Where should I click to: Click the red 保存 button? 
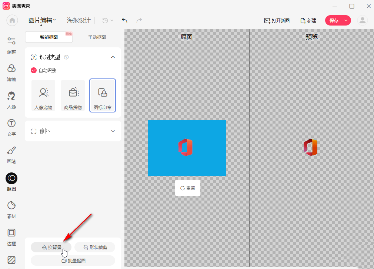[334, 20]
